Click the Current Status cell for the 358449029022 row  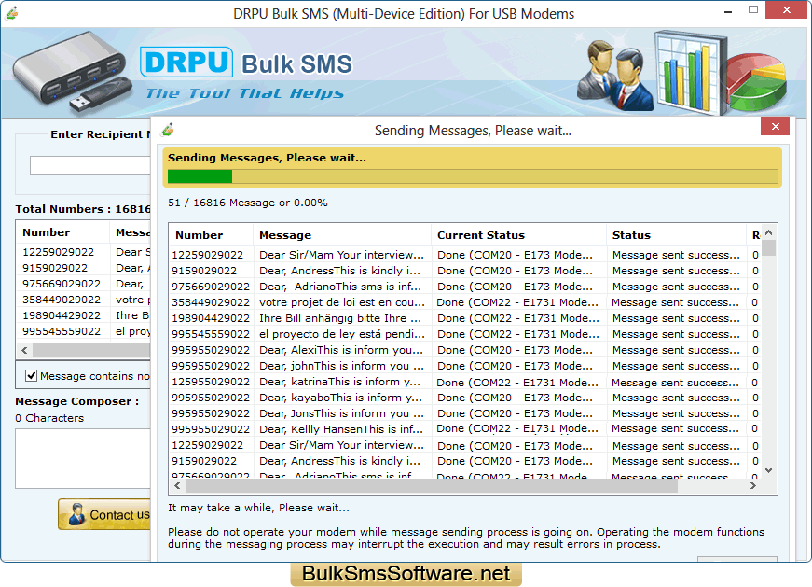tap(517, 302)
